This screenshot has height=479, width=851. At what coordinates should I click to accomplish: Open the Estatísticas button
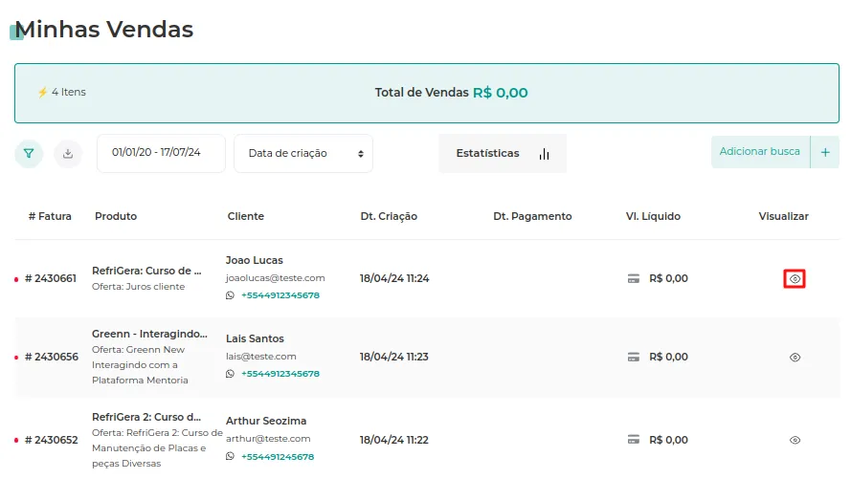pyautogui.click(x=503, y=154)
